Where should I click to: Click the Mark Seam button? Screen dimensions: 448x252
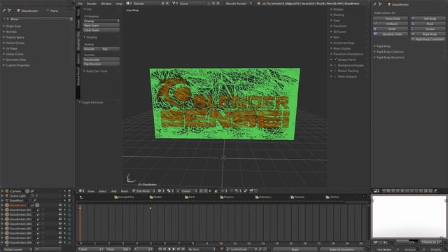tap(101, 25)
